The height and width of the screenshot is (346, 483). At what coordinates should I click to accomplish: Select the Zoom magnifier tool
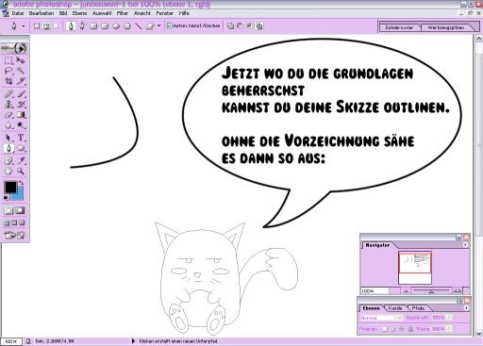[x=21, y=172]
